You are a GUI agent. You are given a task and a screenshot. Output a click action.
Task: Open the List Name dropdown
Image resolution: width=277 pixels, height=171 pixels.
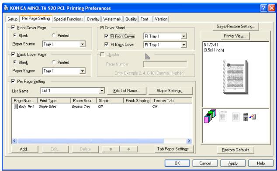tap(101, 91)
